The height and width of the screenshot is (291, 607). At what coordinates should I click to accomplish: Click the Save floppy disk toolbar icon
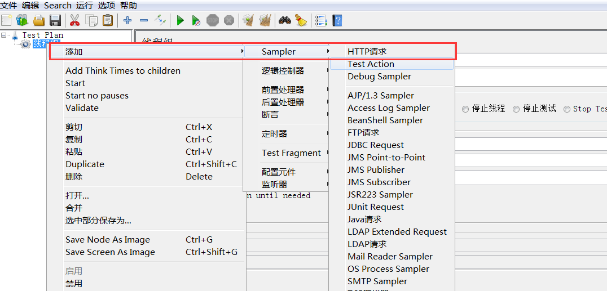[55, 21]
